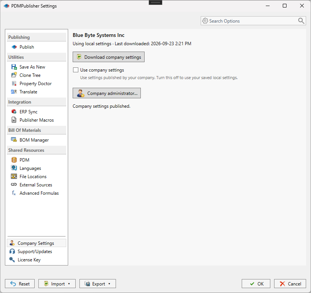Click the Last downloaded status line
The image size is (311, 293).
(x=132, y=44)
